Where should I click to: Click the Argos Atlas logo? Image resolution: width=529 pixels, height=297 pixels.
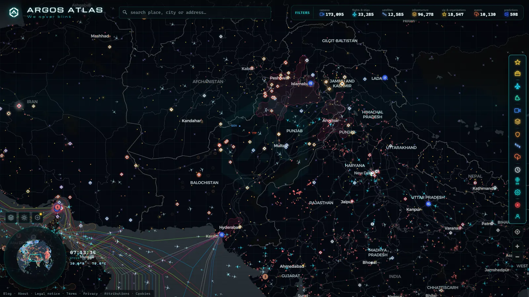point(56,13)
